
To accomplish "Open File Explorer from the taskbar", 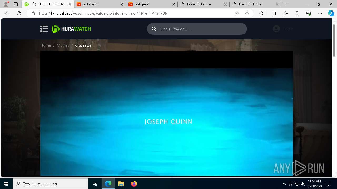I will (121, 184).
